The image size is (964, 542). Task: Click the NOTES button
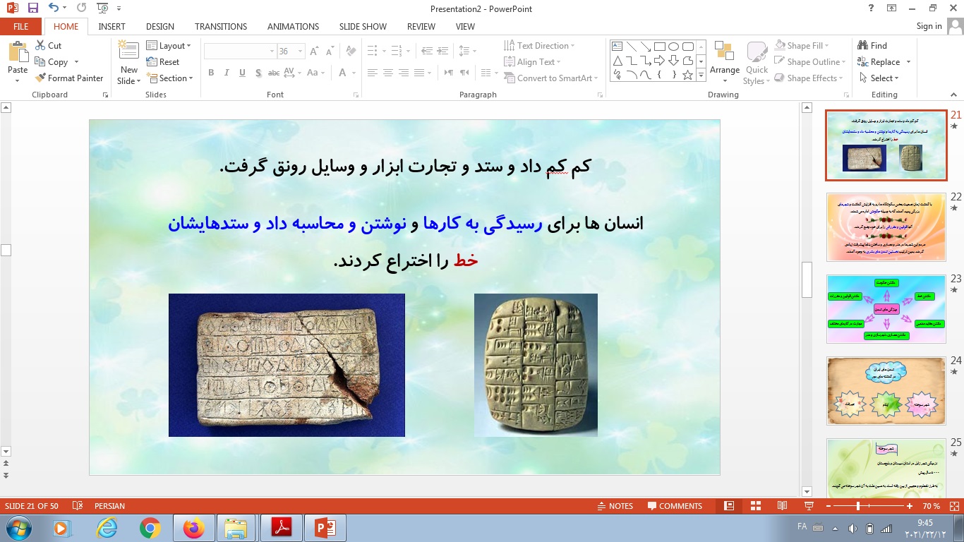coord(617,505)
